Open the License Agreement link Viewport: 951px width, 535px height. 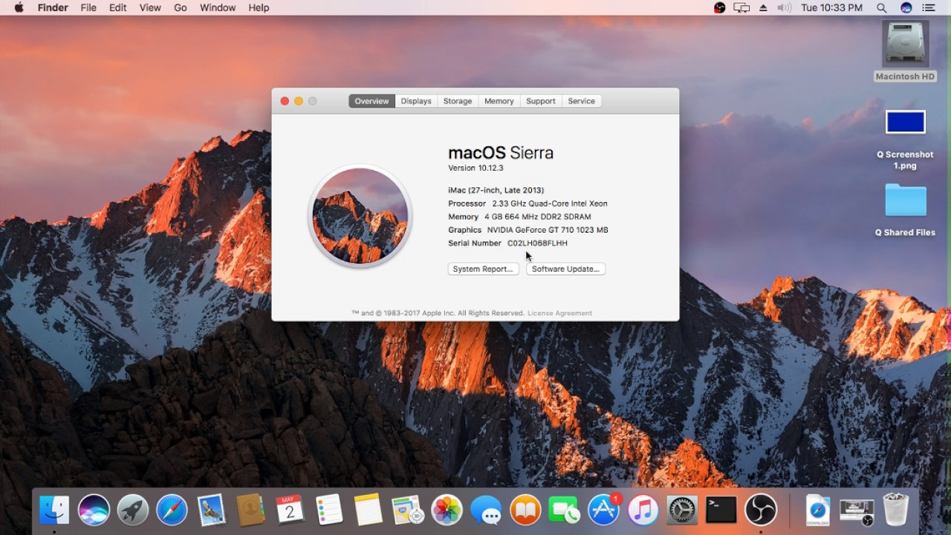pos(559,314)
